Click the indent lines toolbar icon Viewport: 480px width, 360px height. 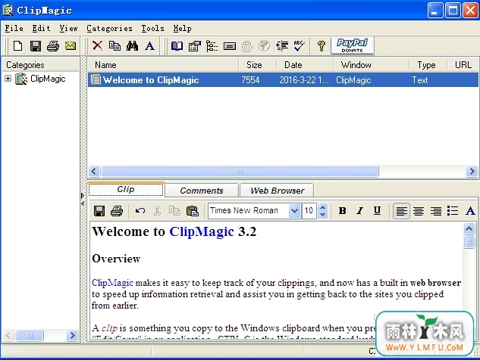coord(282,46)
